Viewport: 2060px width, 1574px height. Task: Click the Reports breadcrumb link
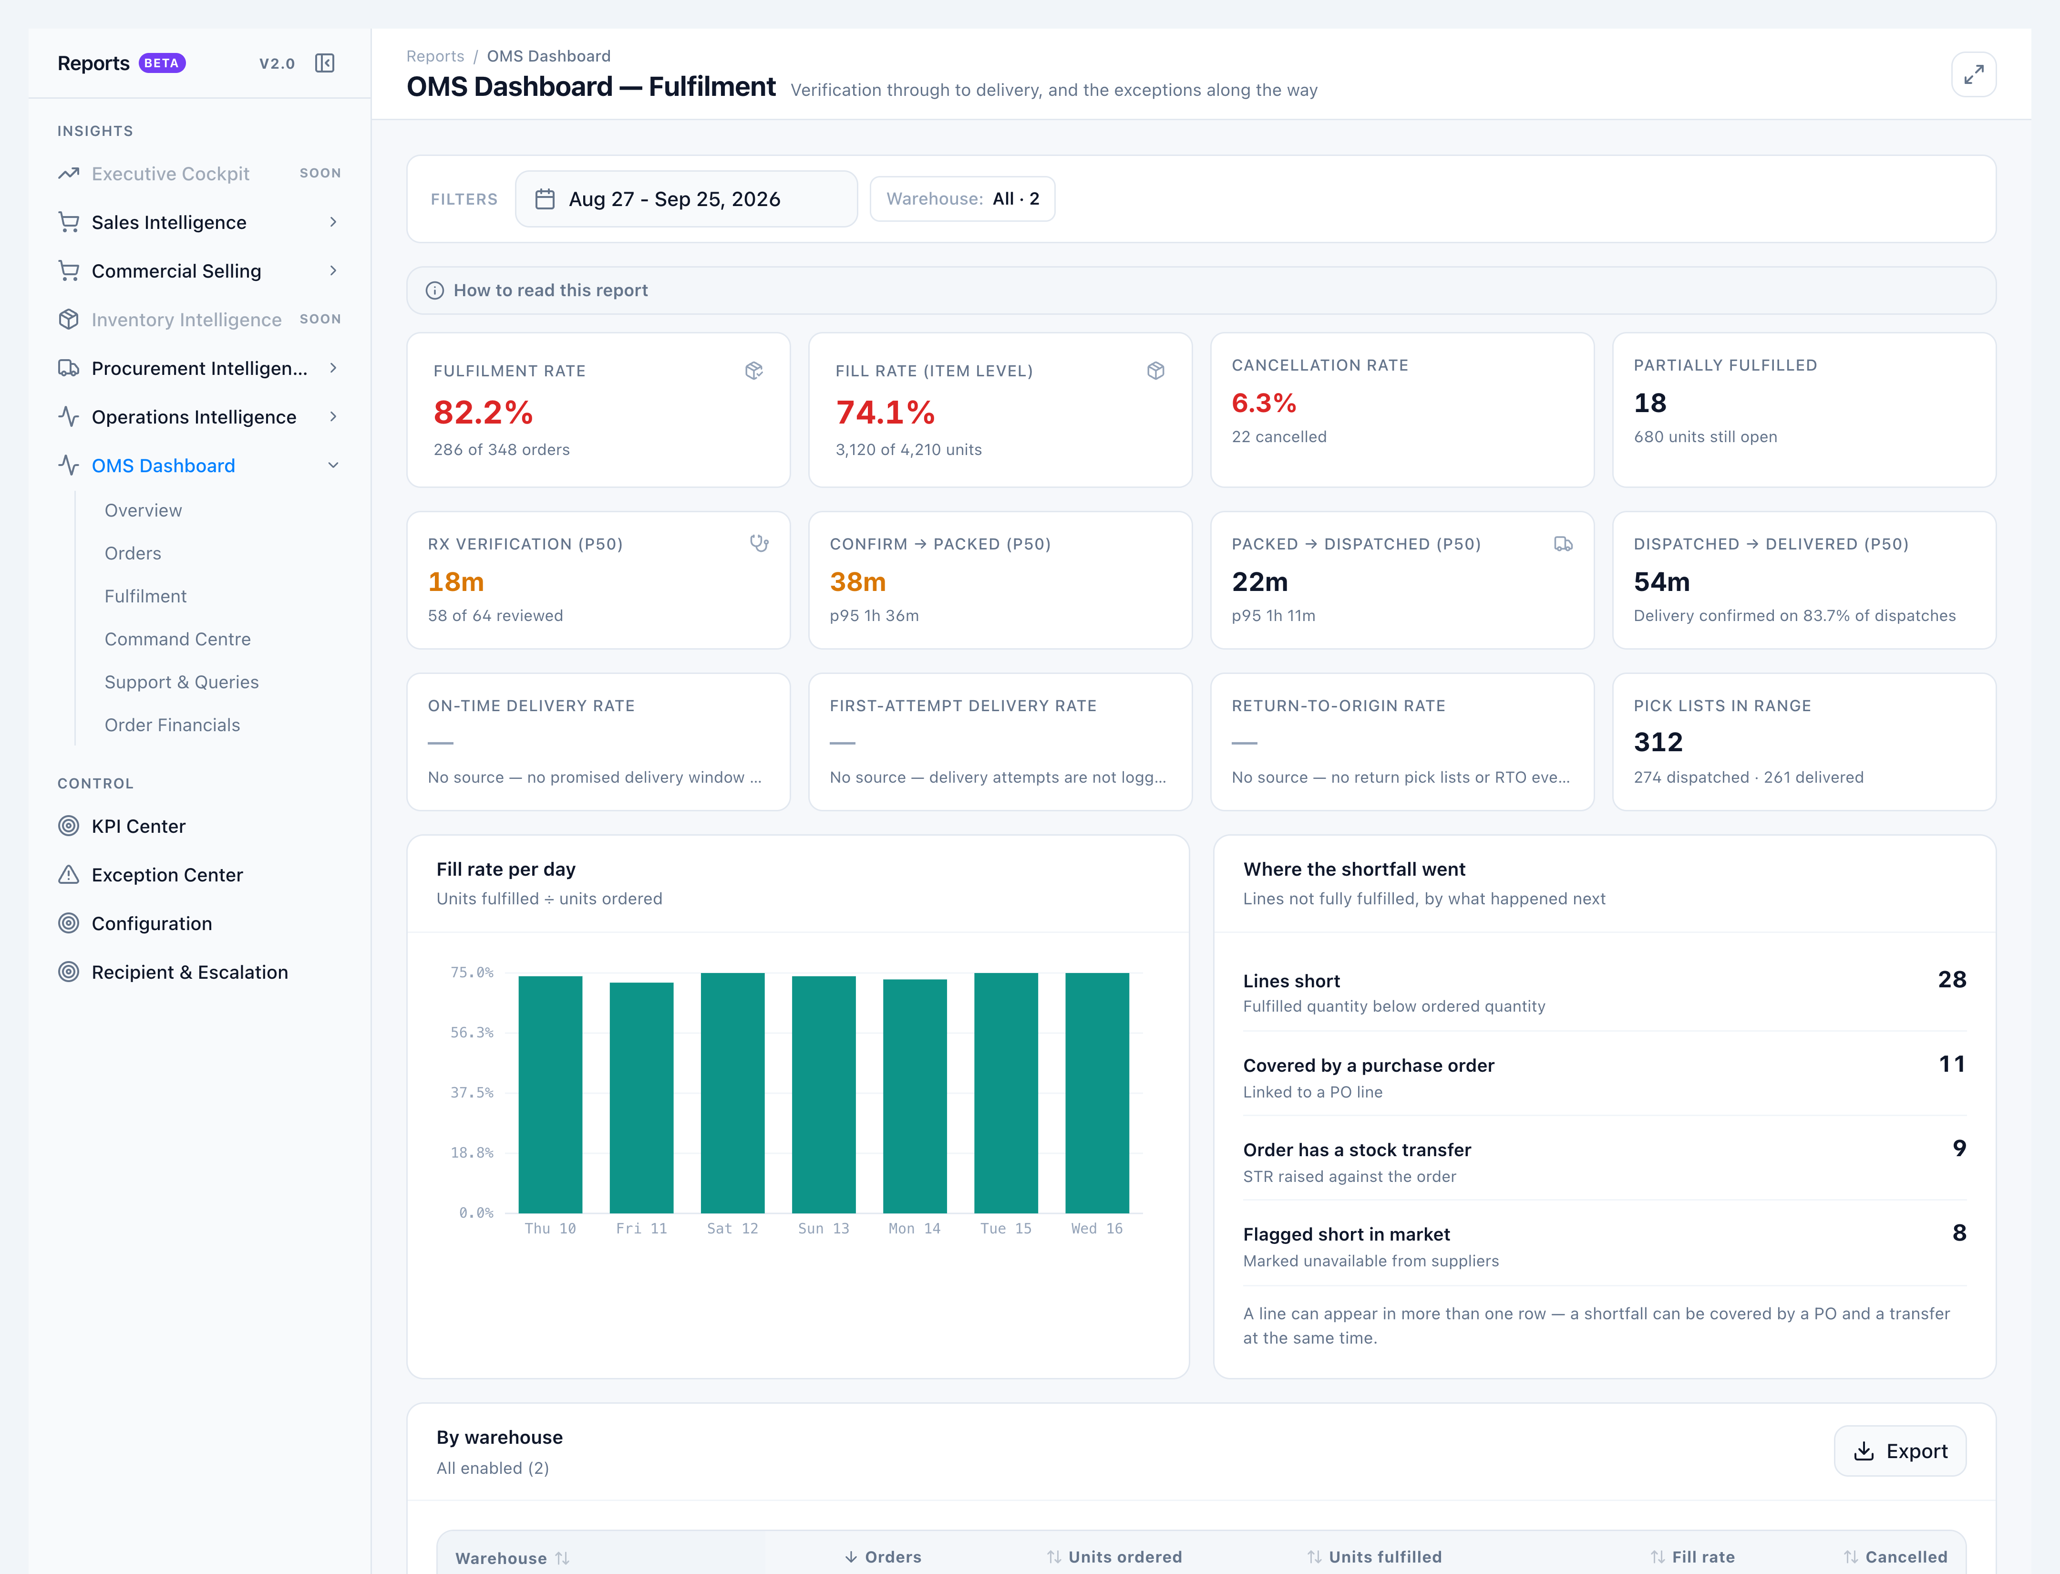pos(435,56)
